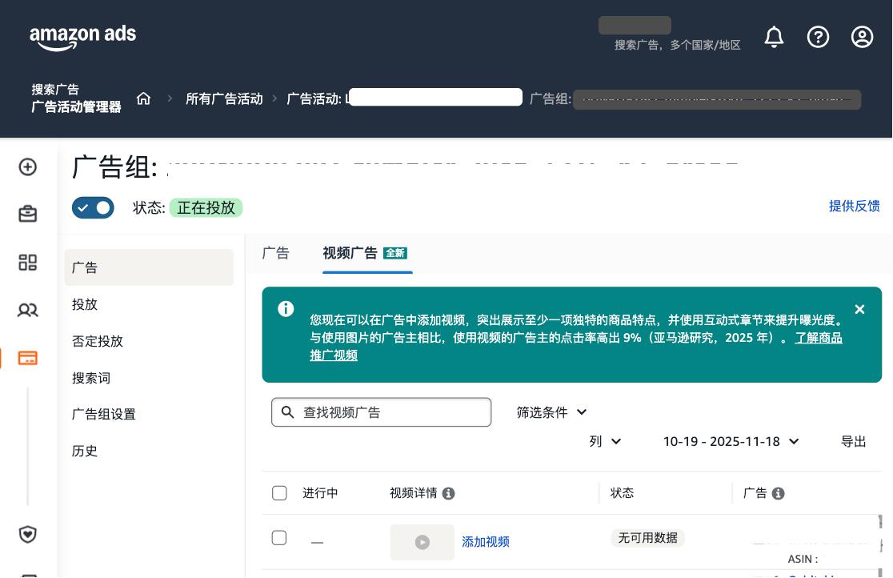Viewport: 893px width, 578px height.
Task: Check the first video ad row checkbox
Action: 279,538
